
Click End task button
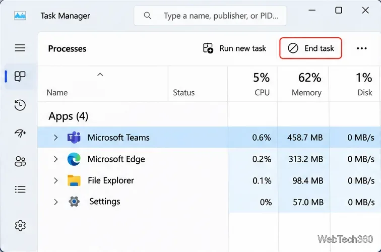coord(310,48)
